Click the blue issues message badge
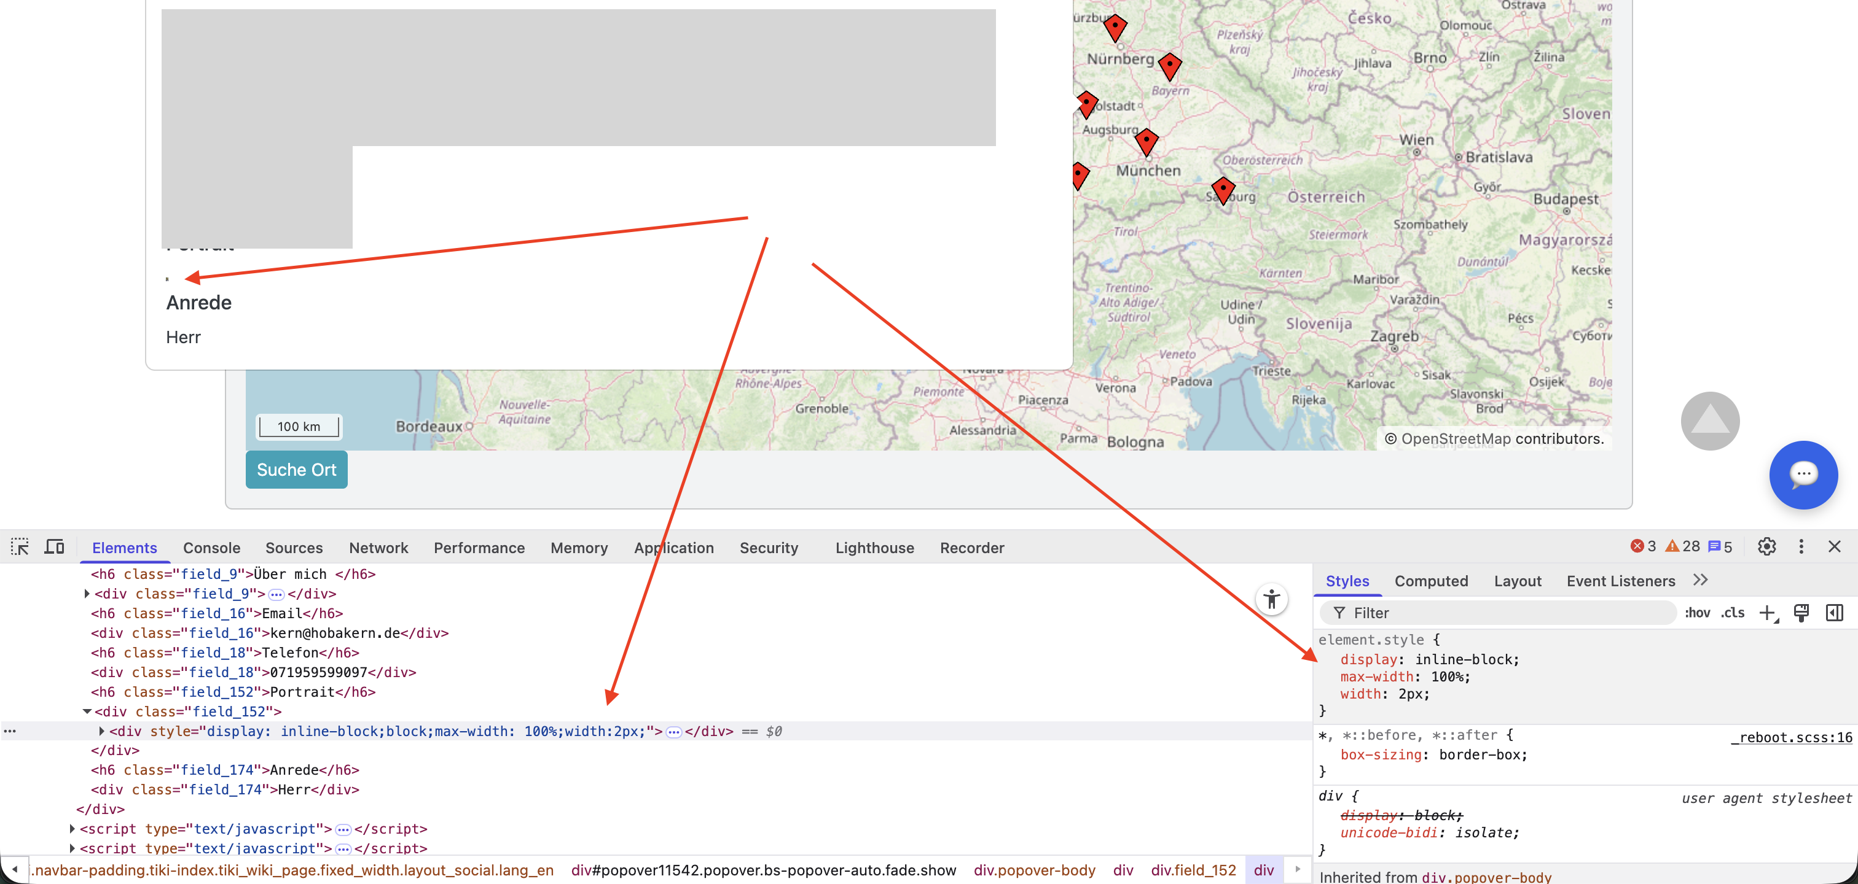The image size is (1858, 884). pos(1720,547)
